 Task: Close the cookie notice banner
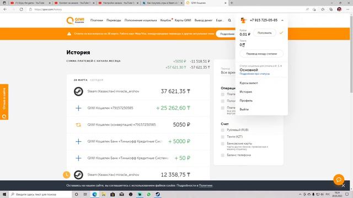tap(343, 186)
